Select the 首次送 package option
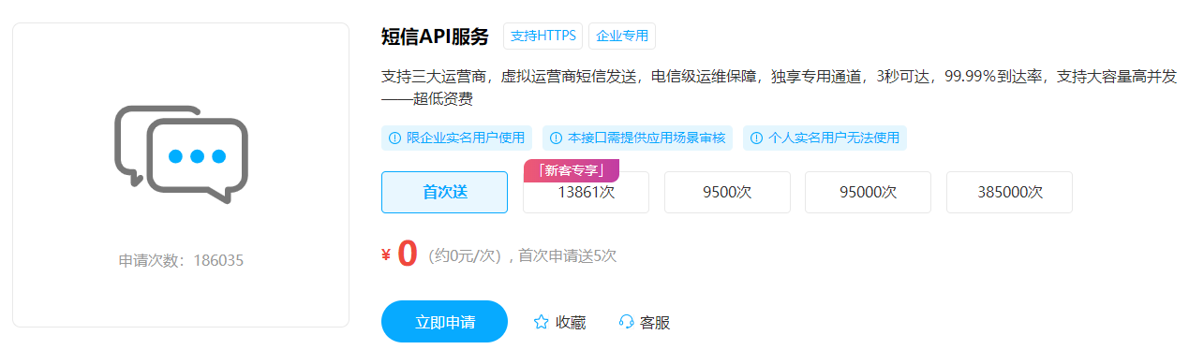The image size is (1189, 364). [x=444, y=192]
